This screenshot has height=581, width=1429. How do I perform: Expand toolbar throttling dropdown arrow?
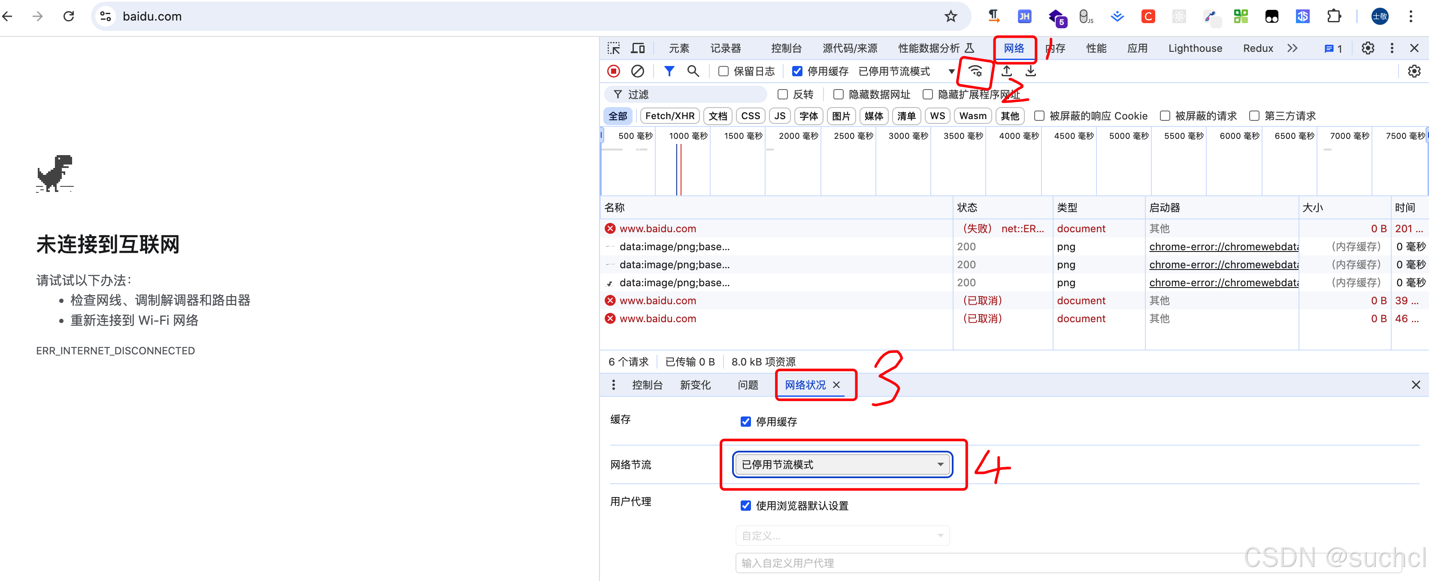point(951,71)
